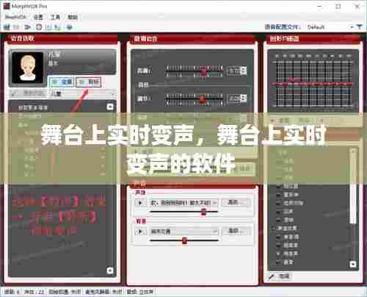Click the pencil edit button under effects list

pyautogui.click(x=279, y=277)
